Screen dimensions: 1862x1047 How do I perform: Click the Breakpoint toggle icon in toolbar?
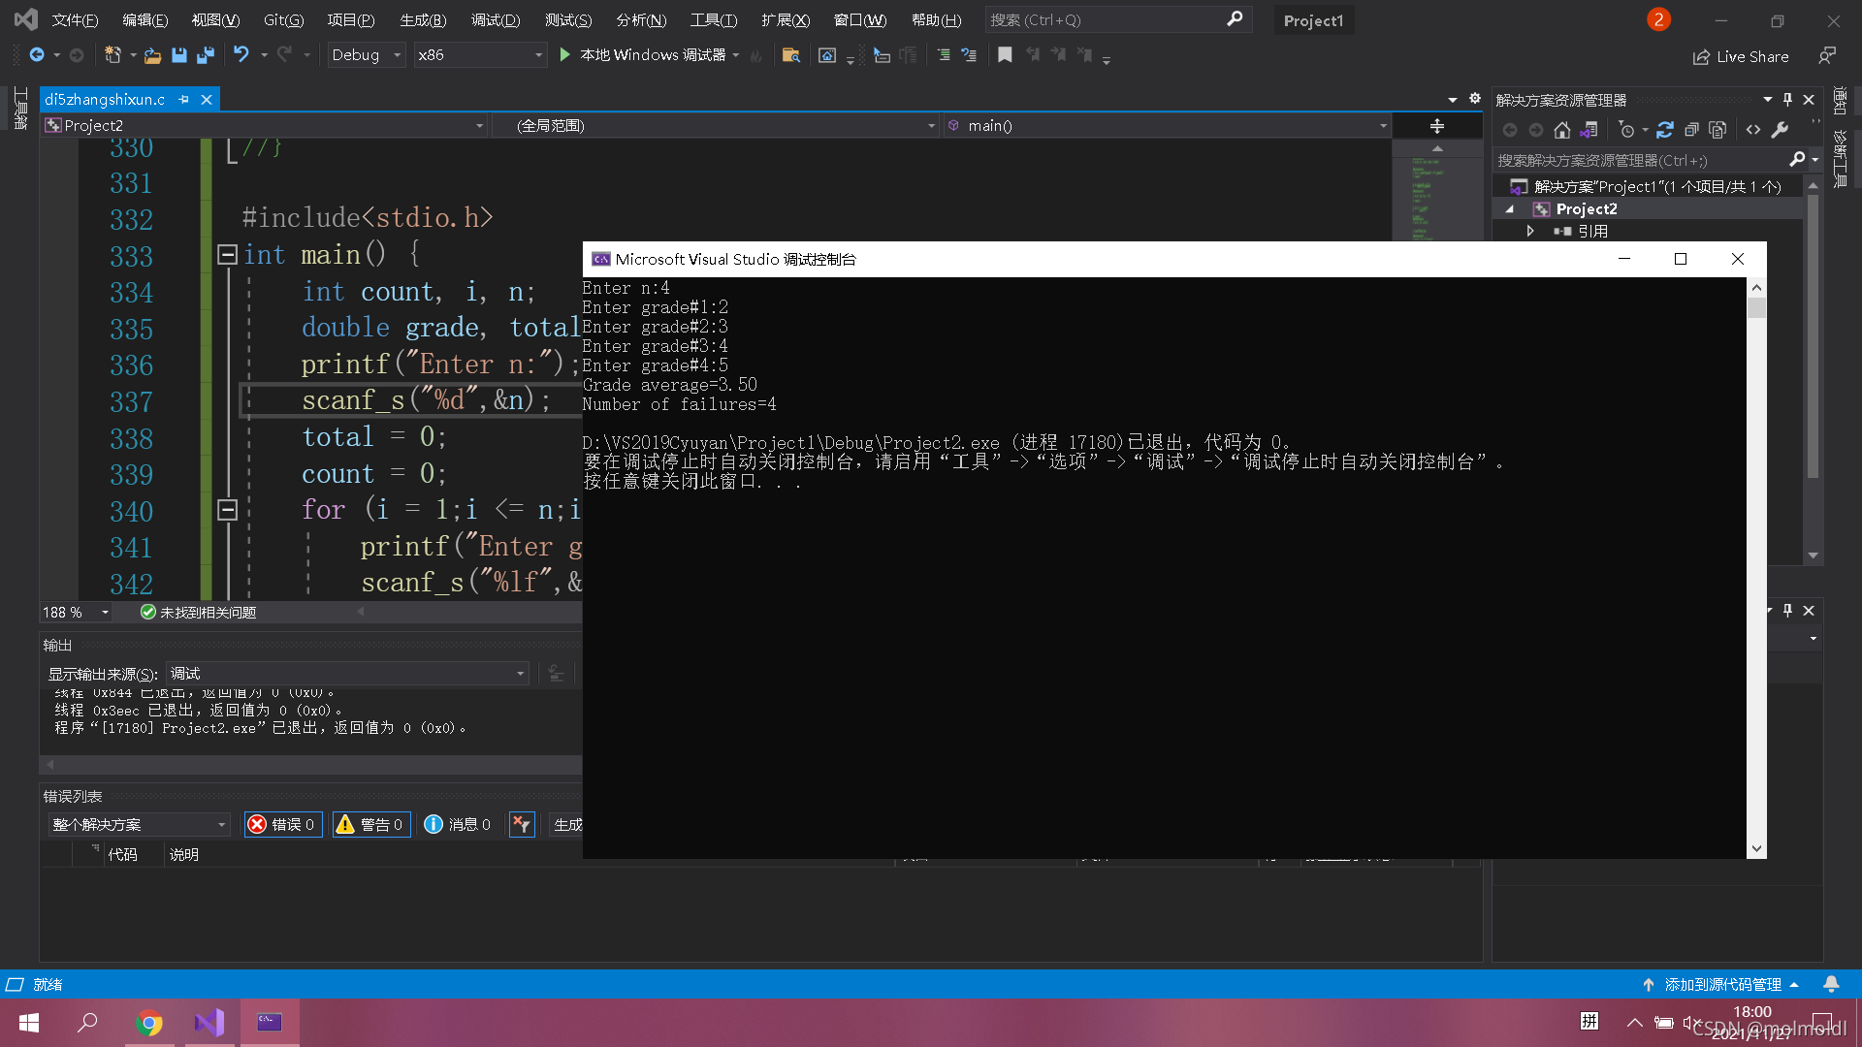coord(1005,55)
